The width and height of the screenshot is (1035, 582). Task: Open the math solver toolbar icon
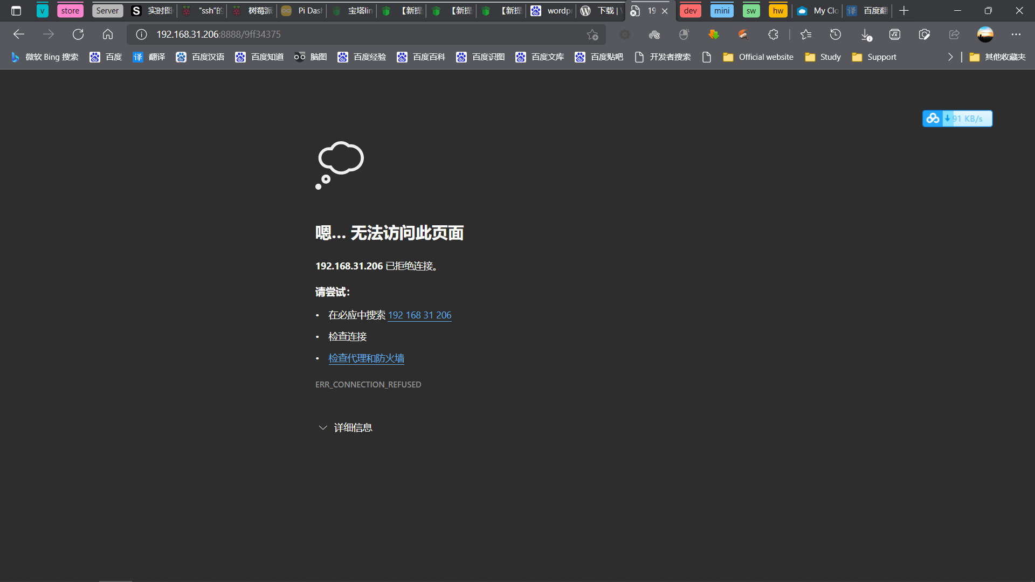tap(895, 34)
